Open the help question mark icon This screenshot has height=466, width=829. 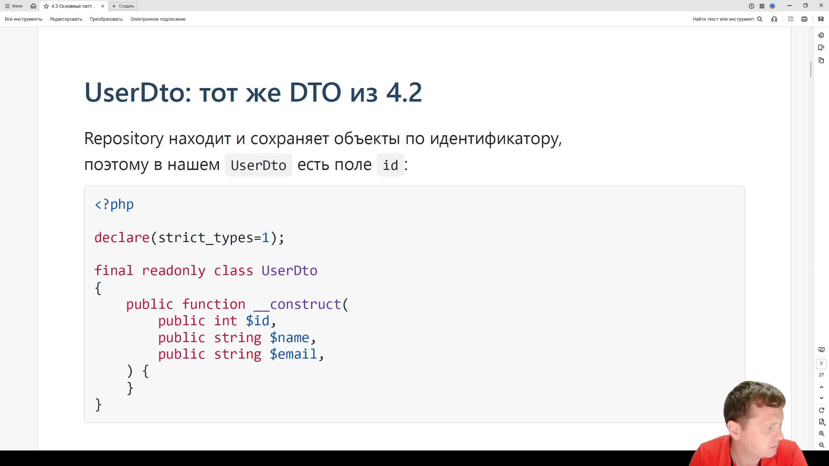(751, 6)
